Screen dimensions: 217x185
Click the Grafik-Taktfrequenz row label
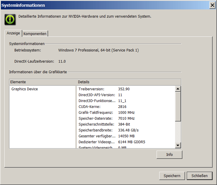point(96,113)
